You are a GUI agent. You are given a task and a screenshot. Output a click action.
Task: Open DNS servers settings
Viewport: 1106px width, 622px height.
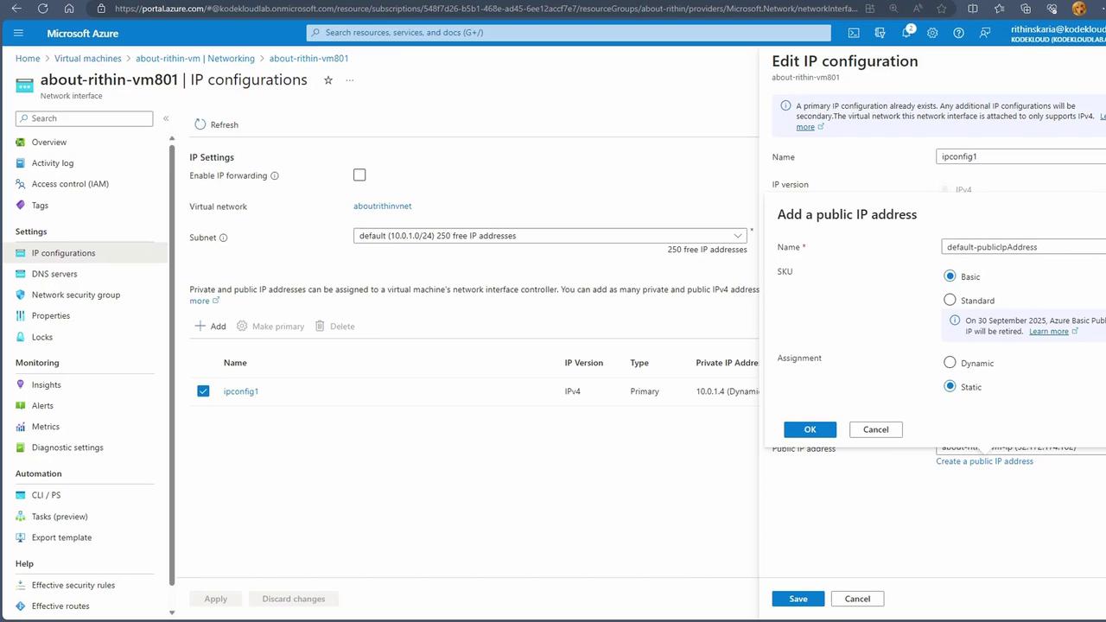(x=54, y=274)
